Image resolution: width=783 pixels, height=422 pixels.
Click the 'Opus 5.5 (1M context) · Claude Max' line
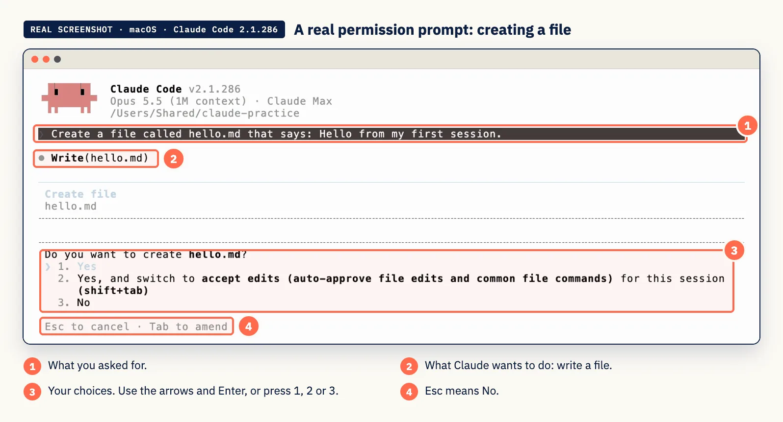tap(221, 101)
